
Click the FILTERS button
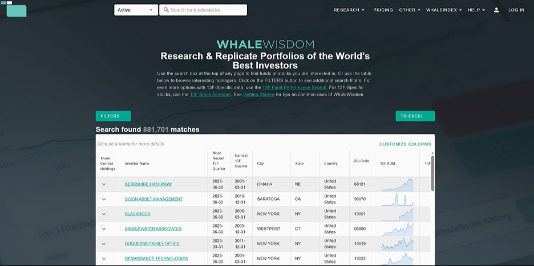[113, 116]
